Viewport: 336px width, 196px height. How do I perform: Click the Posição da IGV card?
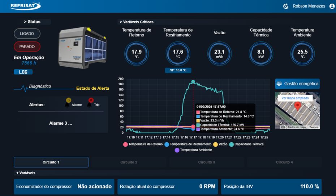click(271, 187)
